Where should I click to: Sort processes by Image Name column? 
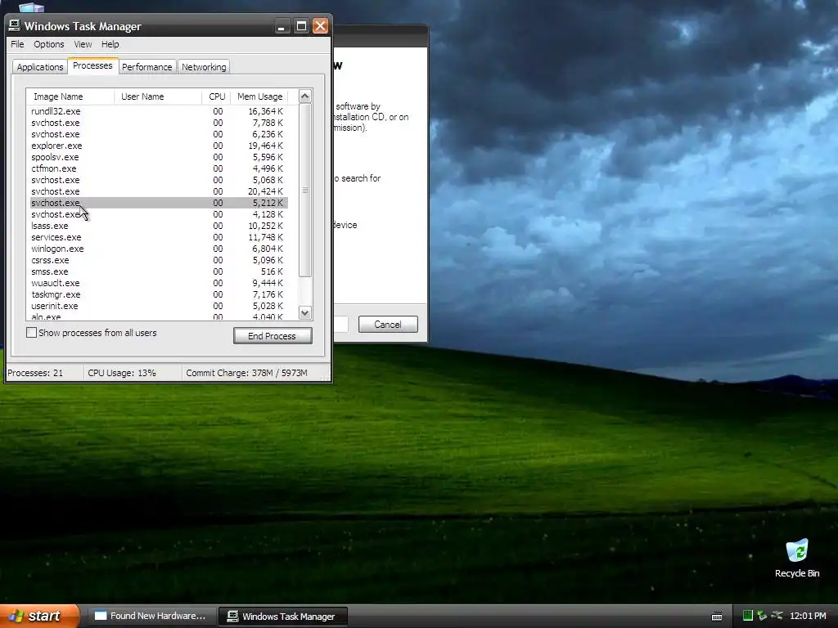[x=70, y=96]
